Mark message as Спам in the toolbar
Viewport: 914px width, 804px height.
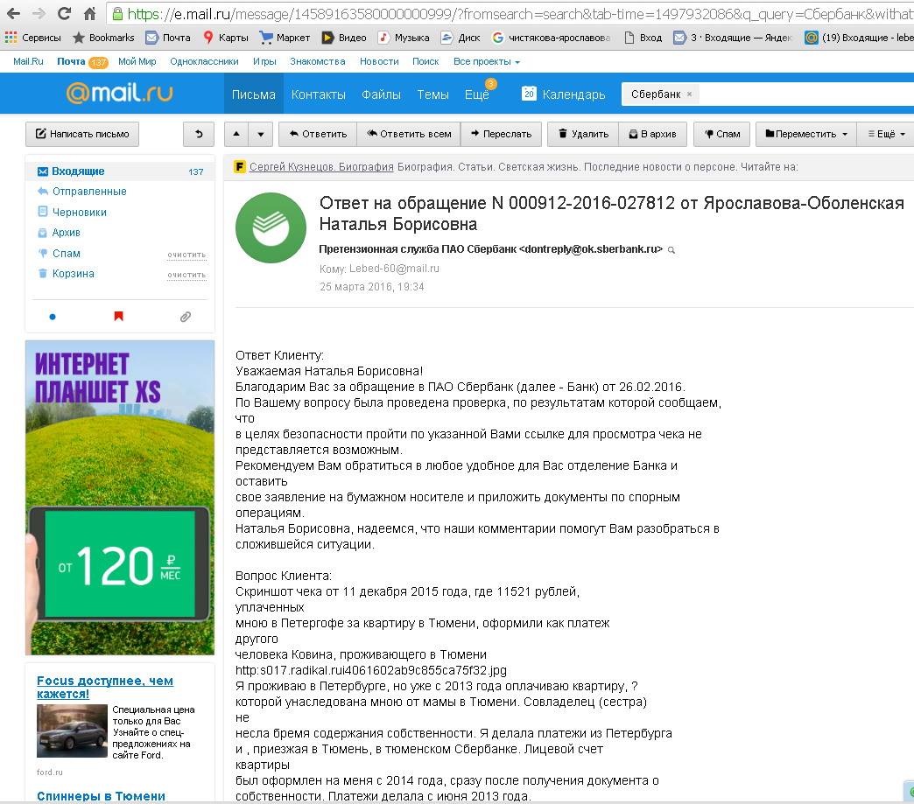click(722, 134)
